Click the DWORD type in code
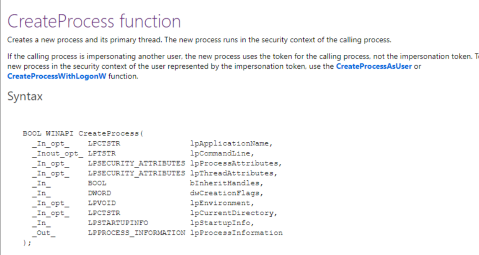 (x=100, y=193)
